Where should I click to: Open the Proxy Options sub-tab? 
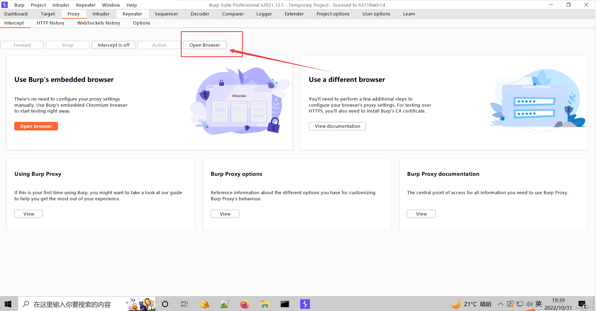(141, 23)
